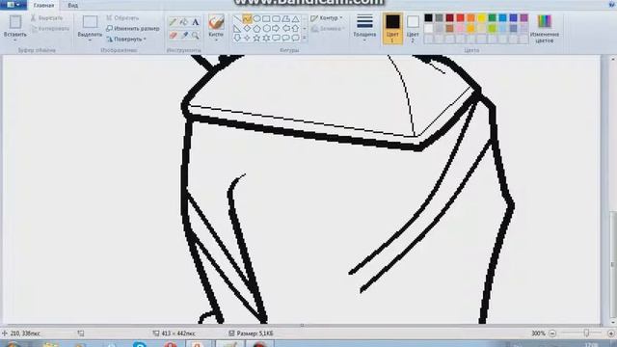Choose the Five-point star shape
The width and height of the screenshot is (617, 347).
257,38
